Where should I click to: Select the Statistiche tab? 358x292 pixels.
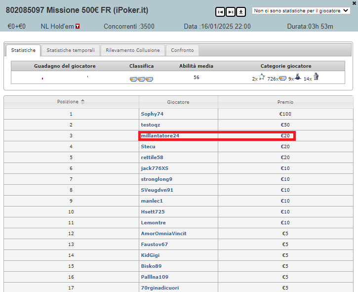point(23,50)
